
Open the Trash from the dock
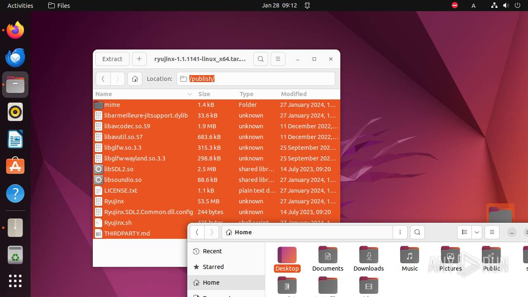click(15, 255)
